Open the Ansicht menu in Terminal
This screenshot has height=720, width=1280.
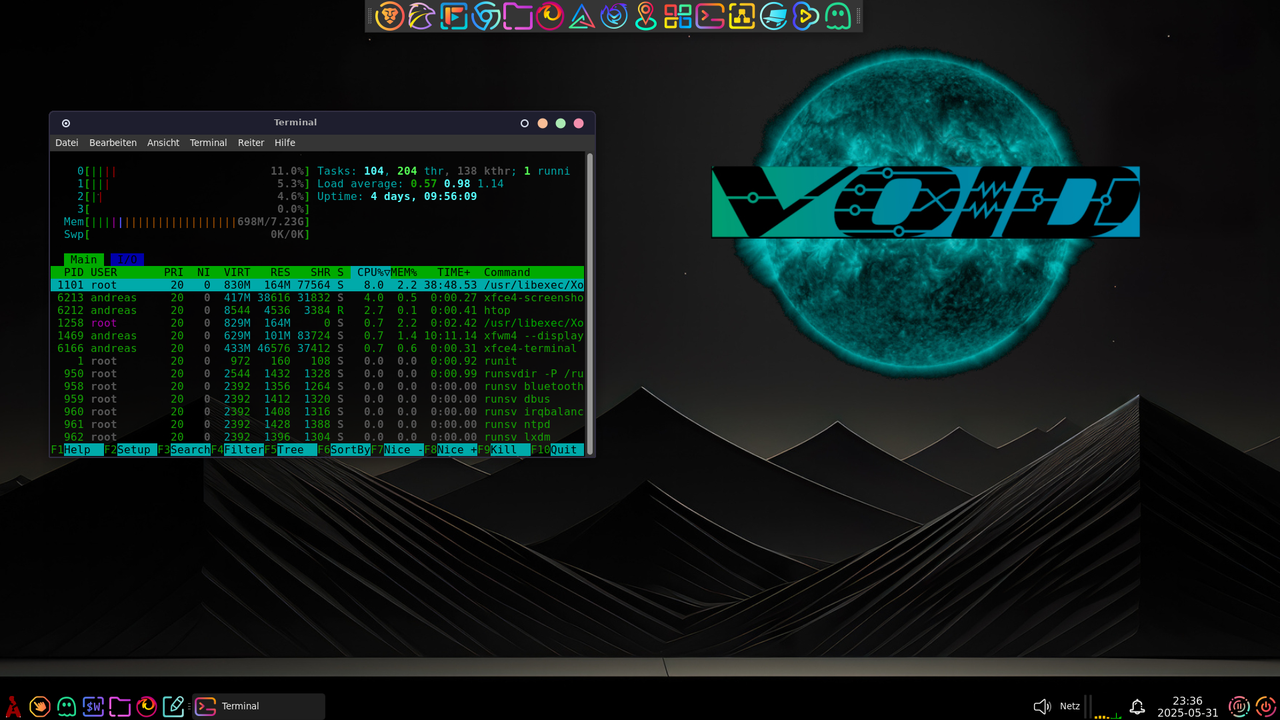point(163,143)
